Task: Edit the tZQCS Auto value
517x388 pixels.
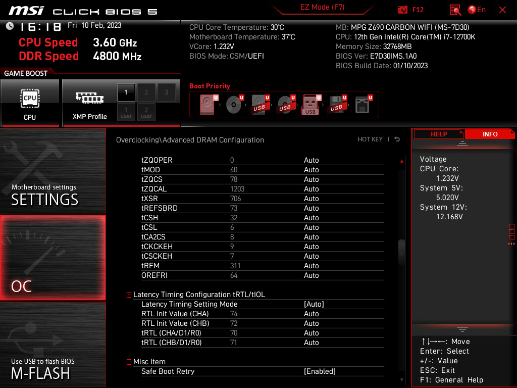Action: coord(311,179)
